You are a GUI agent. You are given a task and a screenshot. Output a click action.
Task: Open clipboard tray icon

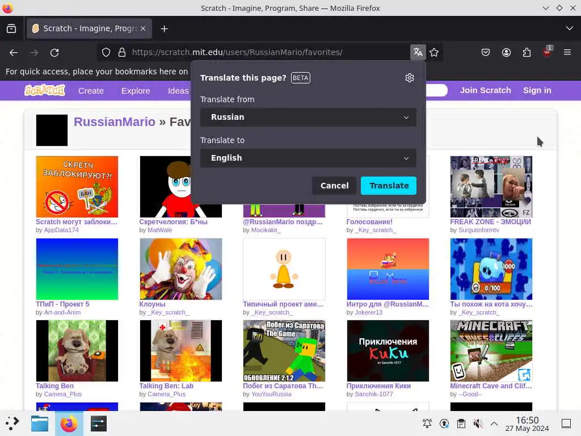[461, 423]
